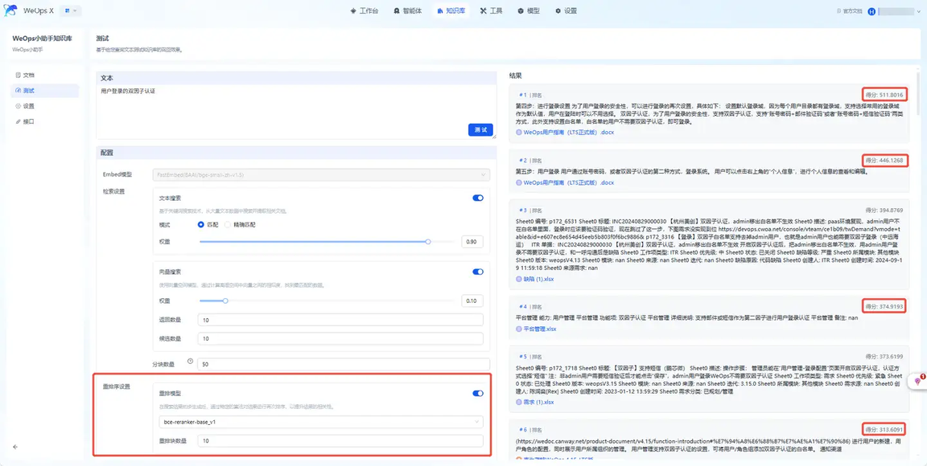
Task: Open the 需求 (1).xlsx file link
Action: click(x=538, y=403)
